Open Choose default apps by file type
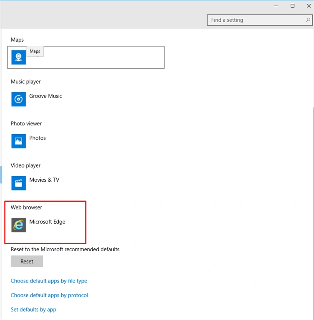The image size is (314, 320). coord(49,281)
